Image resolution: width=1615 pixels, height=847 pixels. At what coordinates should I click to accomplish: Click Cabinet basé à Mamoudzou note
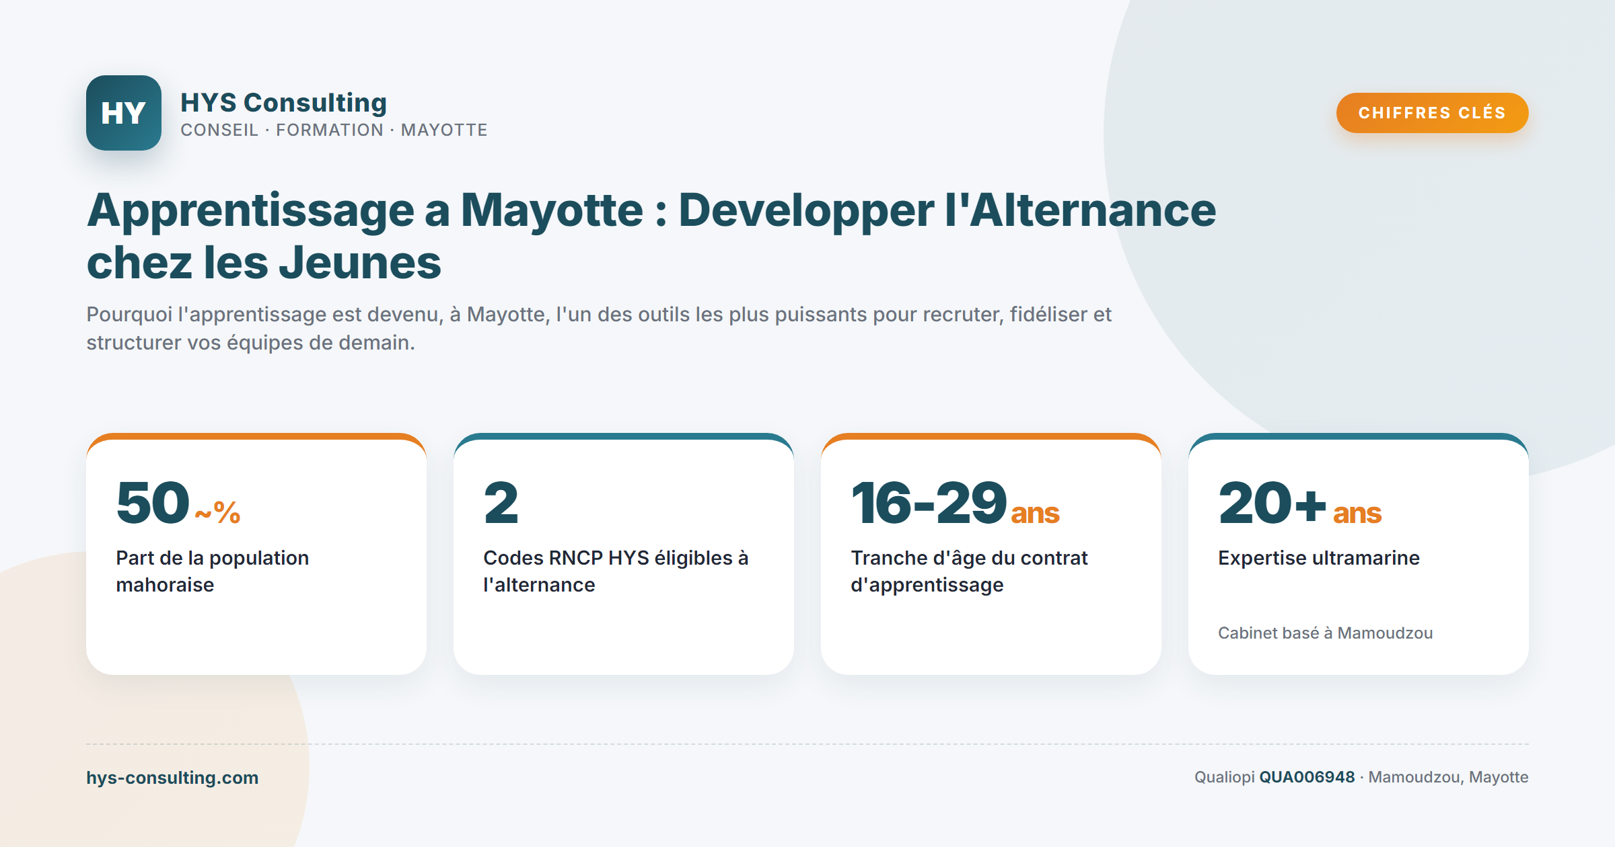point(1325,633)
